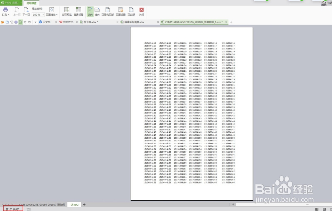The image size is (332, 211).
Task: Toggle page margins (页边距) display
Action: tap(131, 12)
